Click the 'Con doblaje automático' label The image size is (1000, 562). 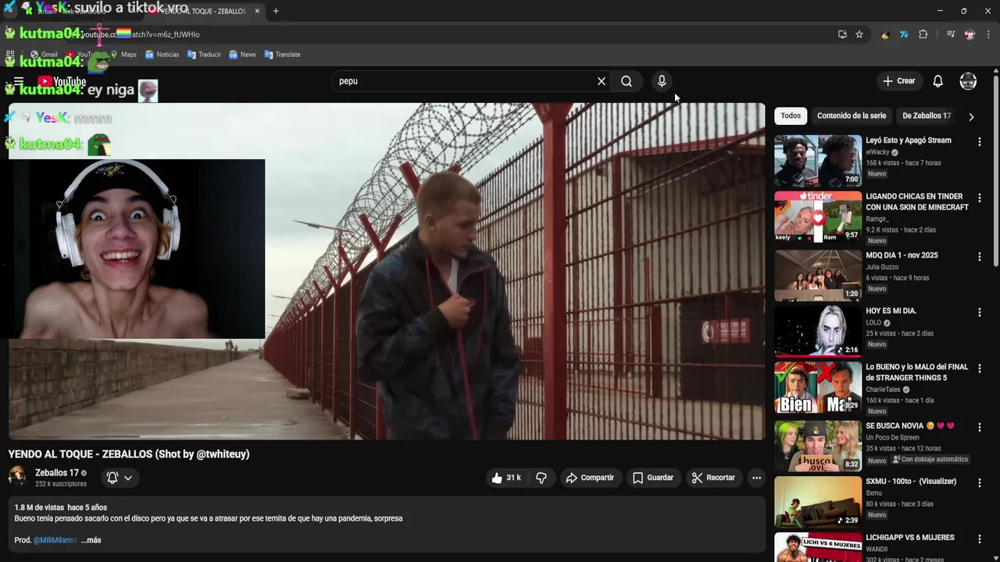930,460
